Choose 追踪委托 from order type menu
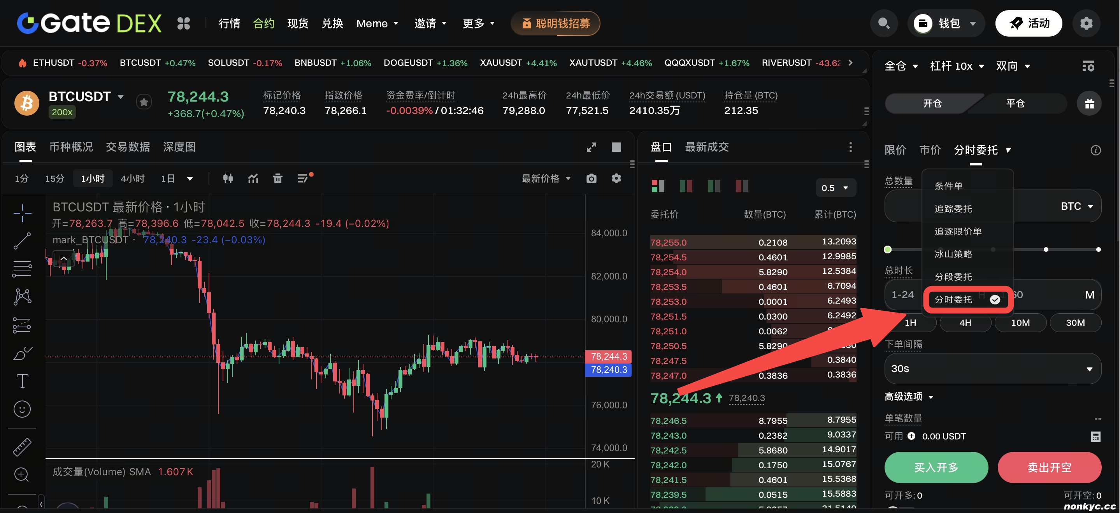 click(953, 209)
